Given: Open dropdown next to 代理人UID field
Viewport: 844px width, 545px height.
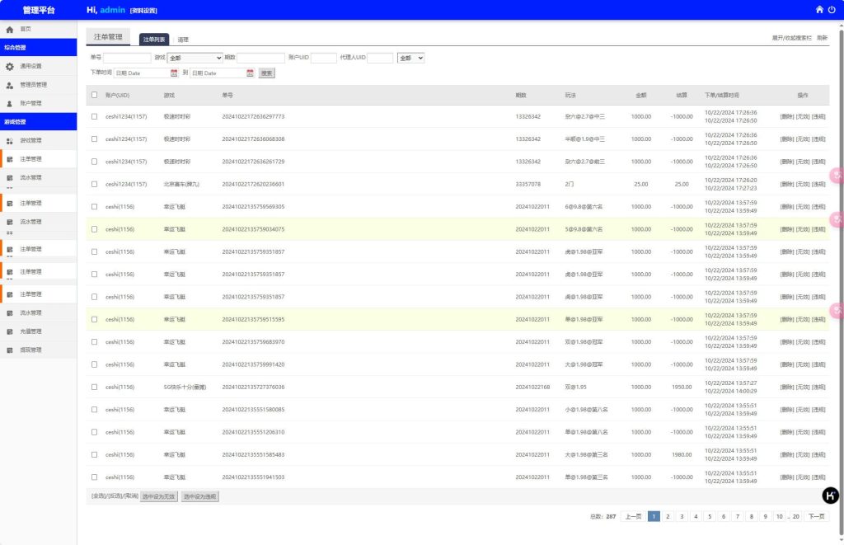Looking at the screenshot, I should [x=410, y=58].
